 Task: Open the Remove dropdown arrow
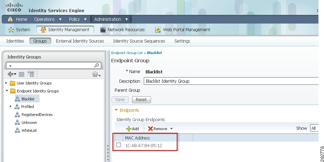click(171, 129)
